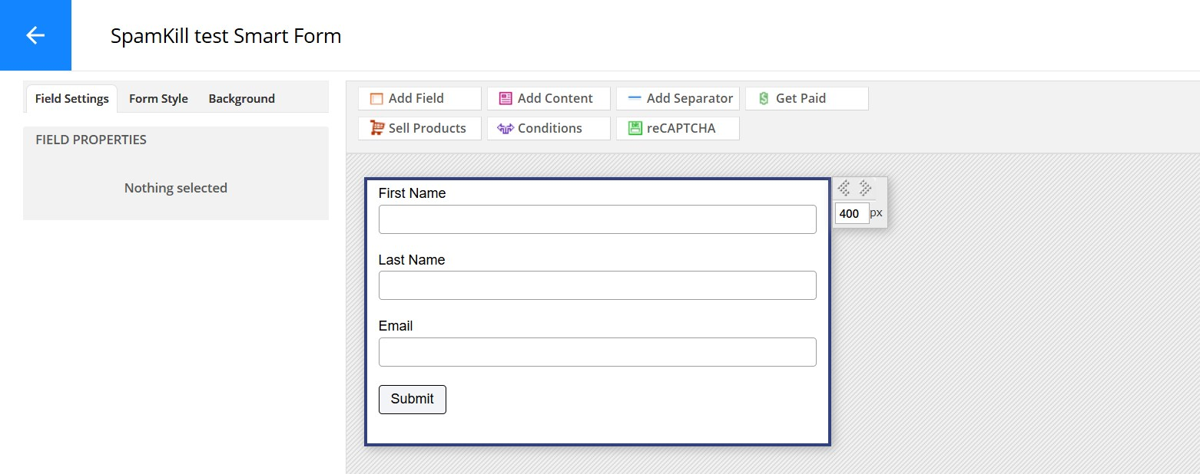
Task: Go back using the blue arrow button
Action: (35, 35)
